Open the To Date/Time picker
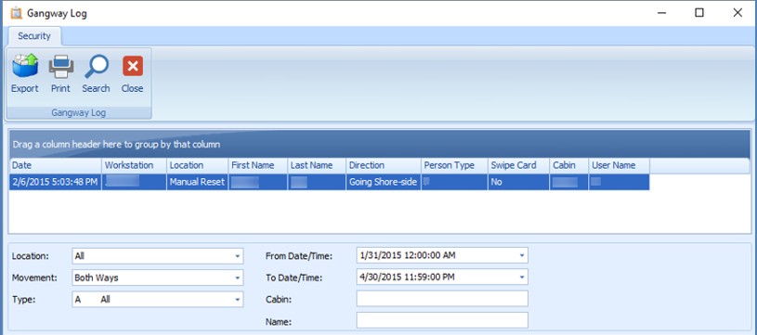757x335 pixels. [521, 277]
